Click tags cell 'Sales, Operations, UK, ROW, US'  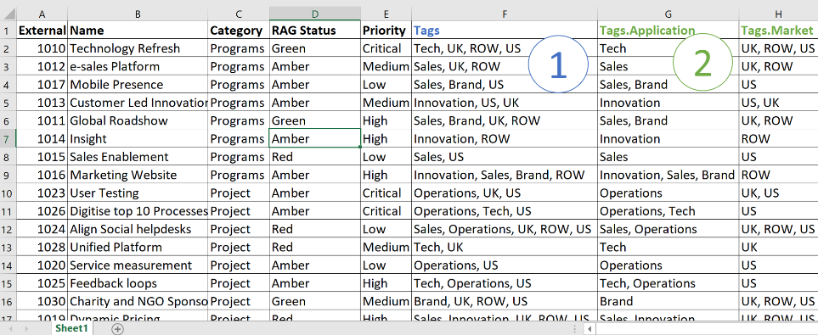(x=505, y=229)
